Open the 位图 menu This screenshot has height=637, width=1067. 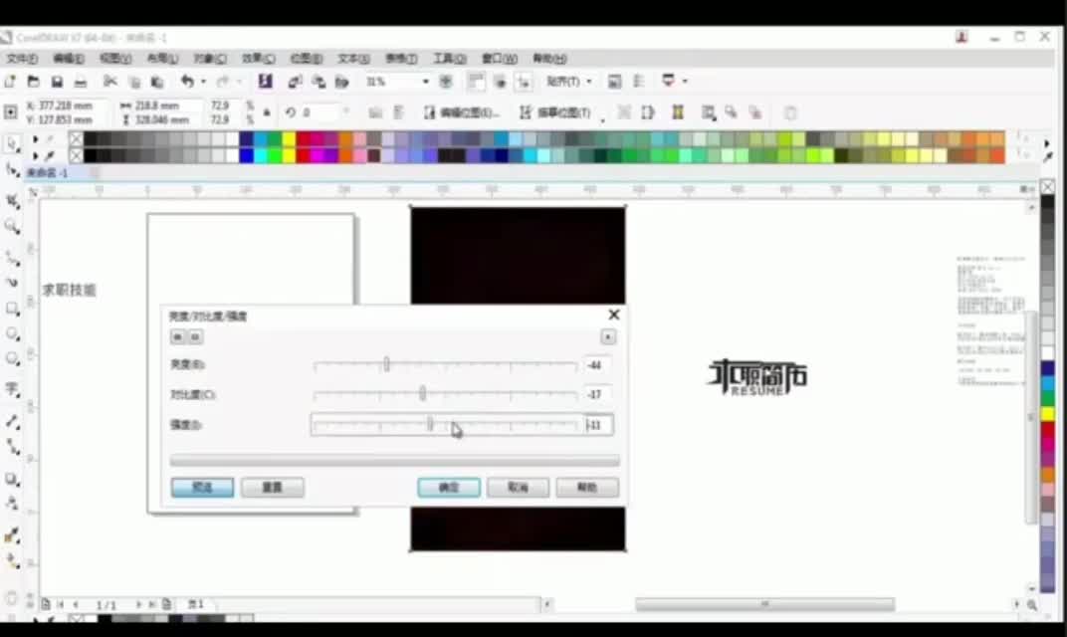coord(304,59)
